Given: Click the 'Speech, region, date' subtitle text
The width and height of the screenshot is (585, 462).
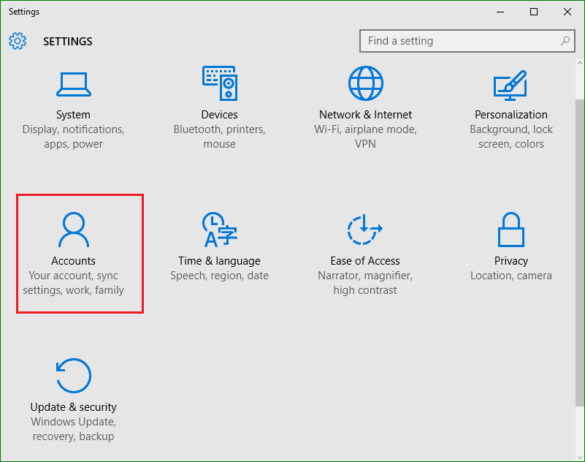Looking at the screenshot, I should [x=219, y=276].
